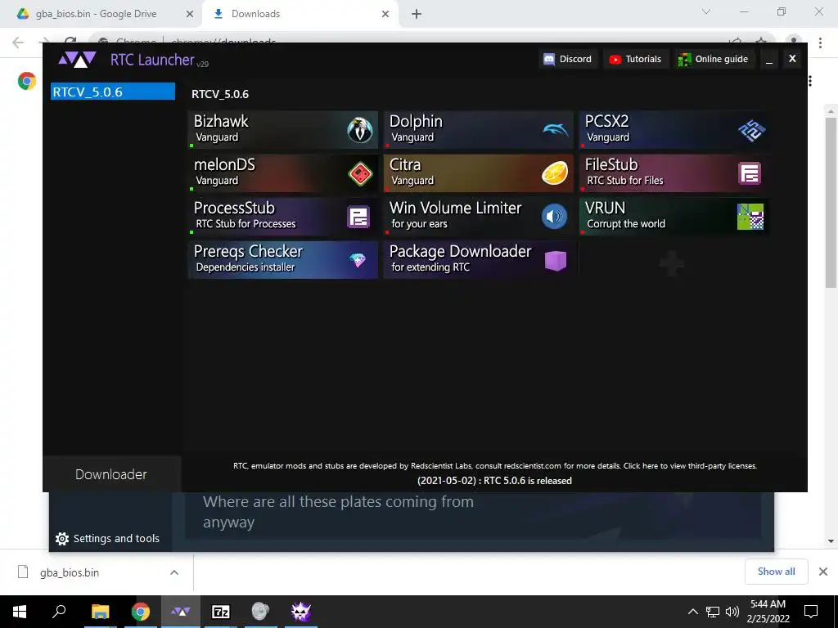Click Show all downloads
The width and height of the screenshot is (838, 628).
[x=776, y=572]
